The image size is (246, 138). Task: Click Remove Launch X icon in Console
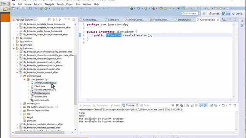coord(177,105)
